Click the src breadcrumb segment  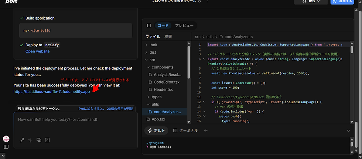[x=198, y=37]
